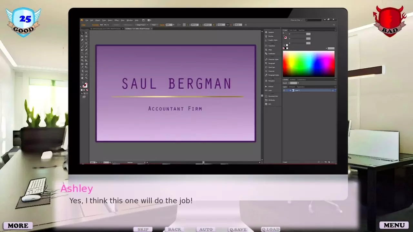Select the Zoom tool in toolbox
The height and width of the screenshot is (232, 413).
(x=86, y=78)
